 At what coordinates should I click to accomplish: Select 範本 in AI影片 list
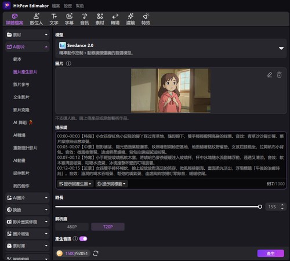17,59
